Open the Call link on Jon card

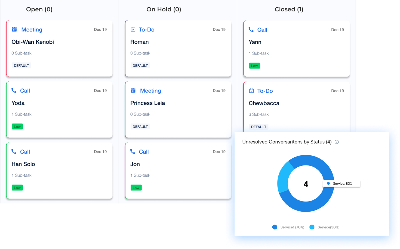tap(144, 152)
